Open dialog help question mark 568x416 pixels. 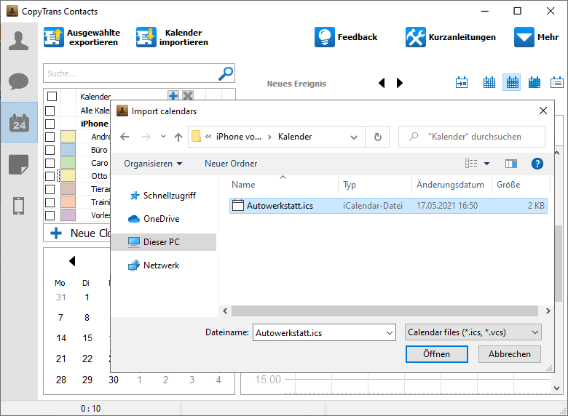537,164
